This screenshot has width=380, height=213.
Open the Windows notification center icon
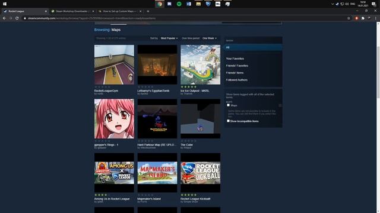(x=373, y=4)
